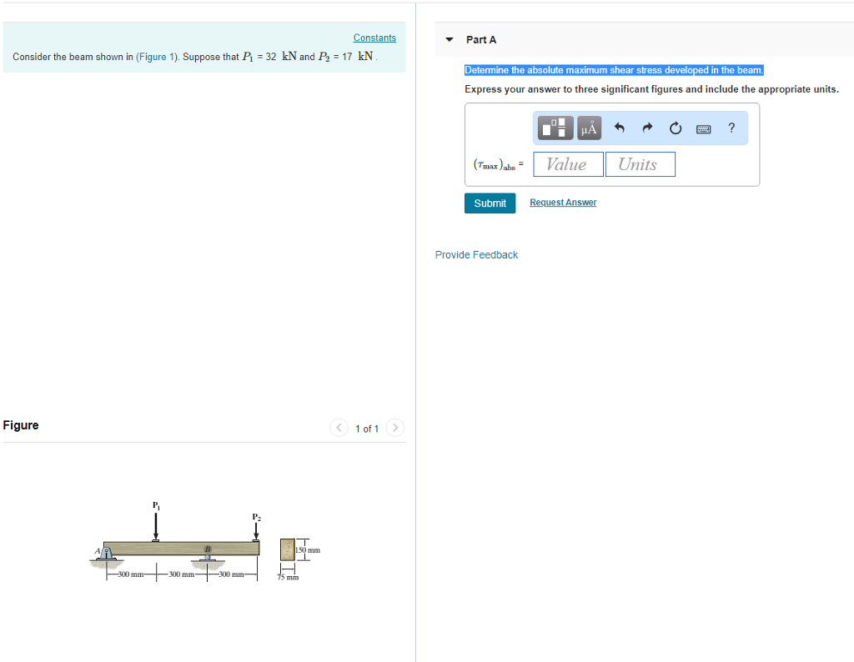Click Provide Feedback
854x662 pixels.
[476, 254]
